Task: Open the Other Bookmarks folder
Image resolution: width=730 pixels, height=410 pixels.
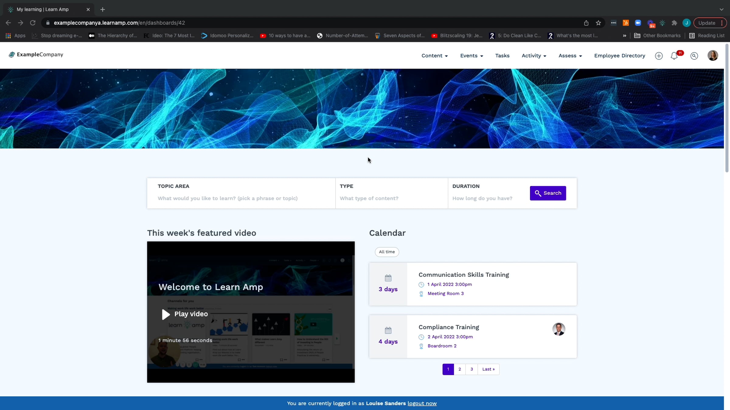Action: 657,36
